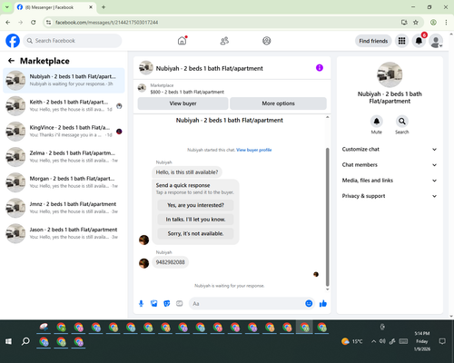Open the volume control in system tray
Image resolution: width=454 pixels, height=363 pixels.
click(382, 341)
